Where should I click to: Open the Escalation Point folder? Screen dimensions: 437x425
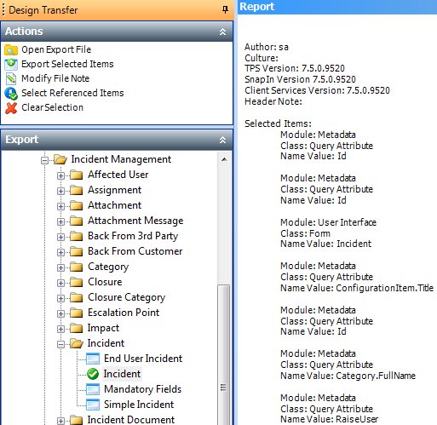(x=124, y=313)
